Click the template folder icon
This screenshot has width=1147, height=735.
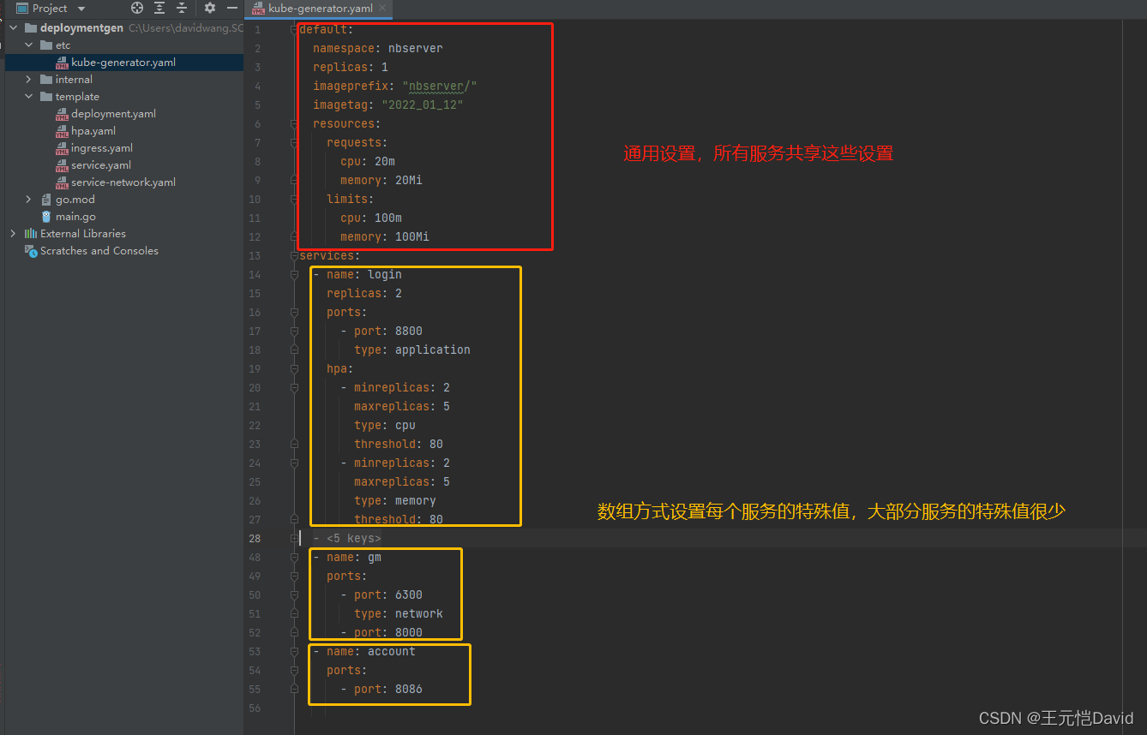click(46, 97)
